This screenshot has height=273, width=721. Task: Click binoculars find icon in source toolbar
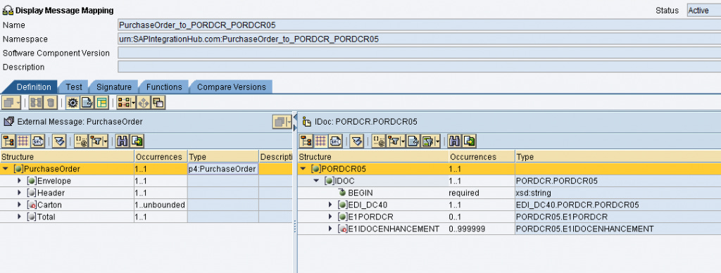coord(122,141)
